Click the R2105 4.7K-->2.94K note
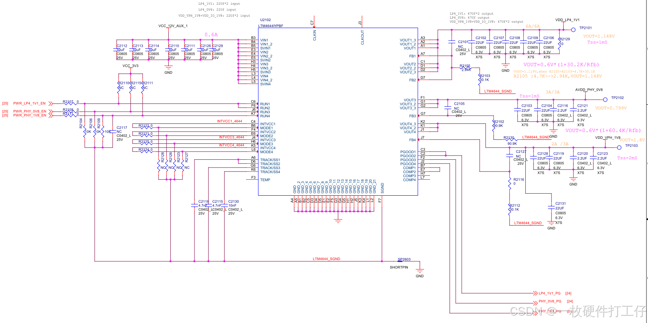Screen dimensions: 648x323 point(558,77)
